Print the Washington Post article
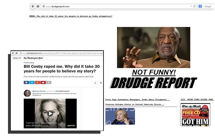 (100, 83)
